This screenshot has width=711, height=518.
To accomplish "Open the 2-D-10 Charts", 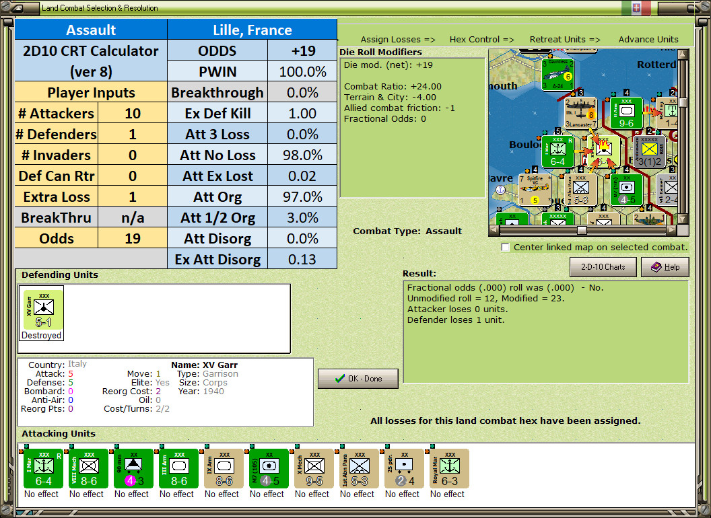I will tap(603, 267).
